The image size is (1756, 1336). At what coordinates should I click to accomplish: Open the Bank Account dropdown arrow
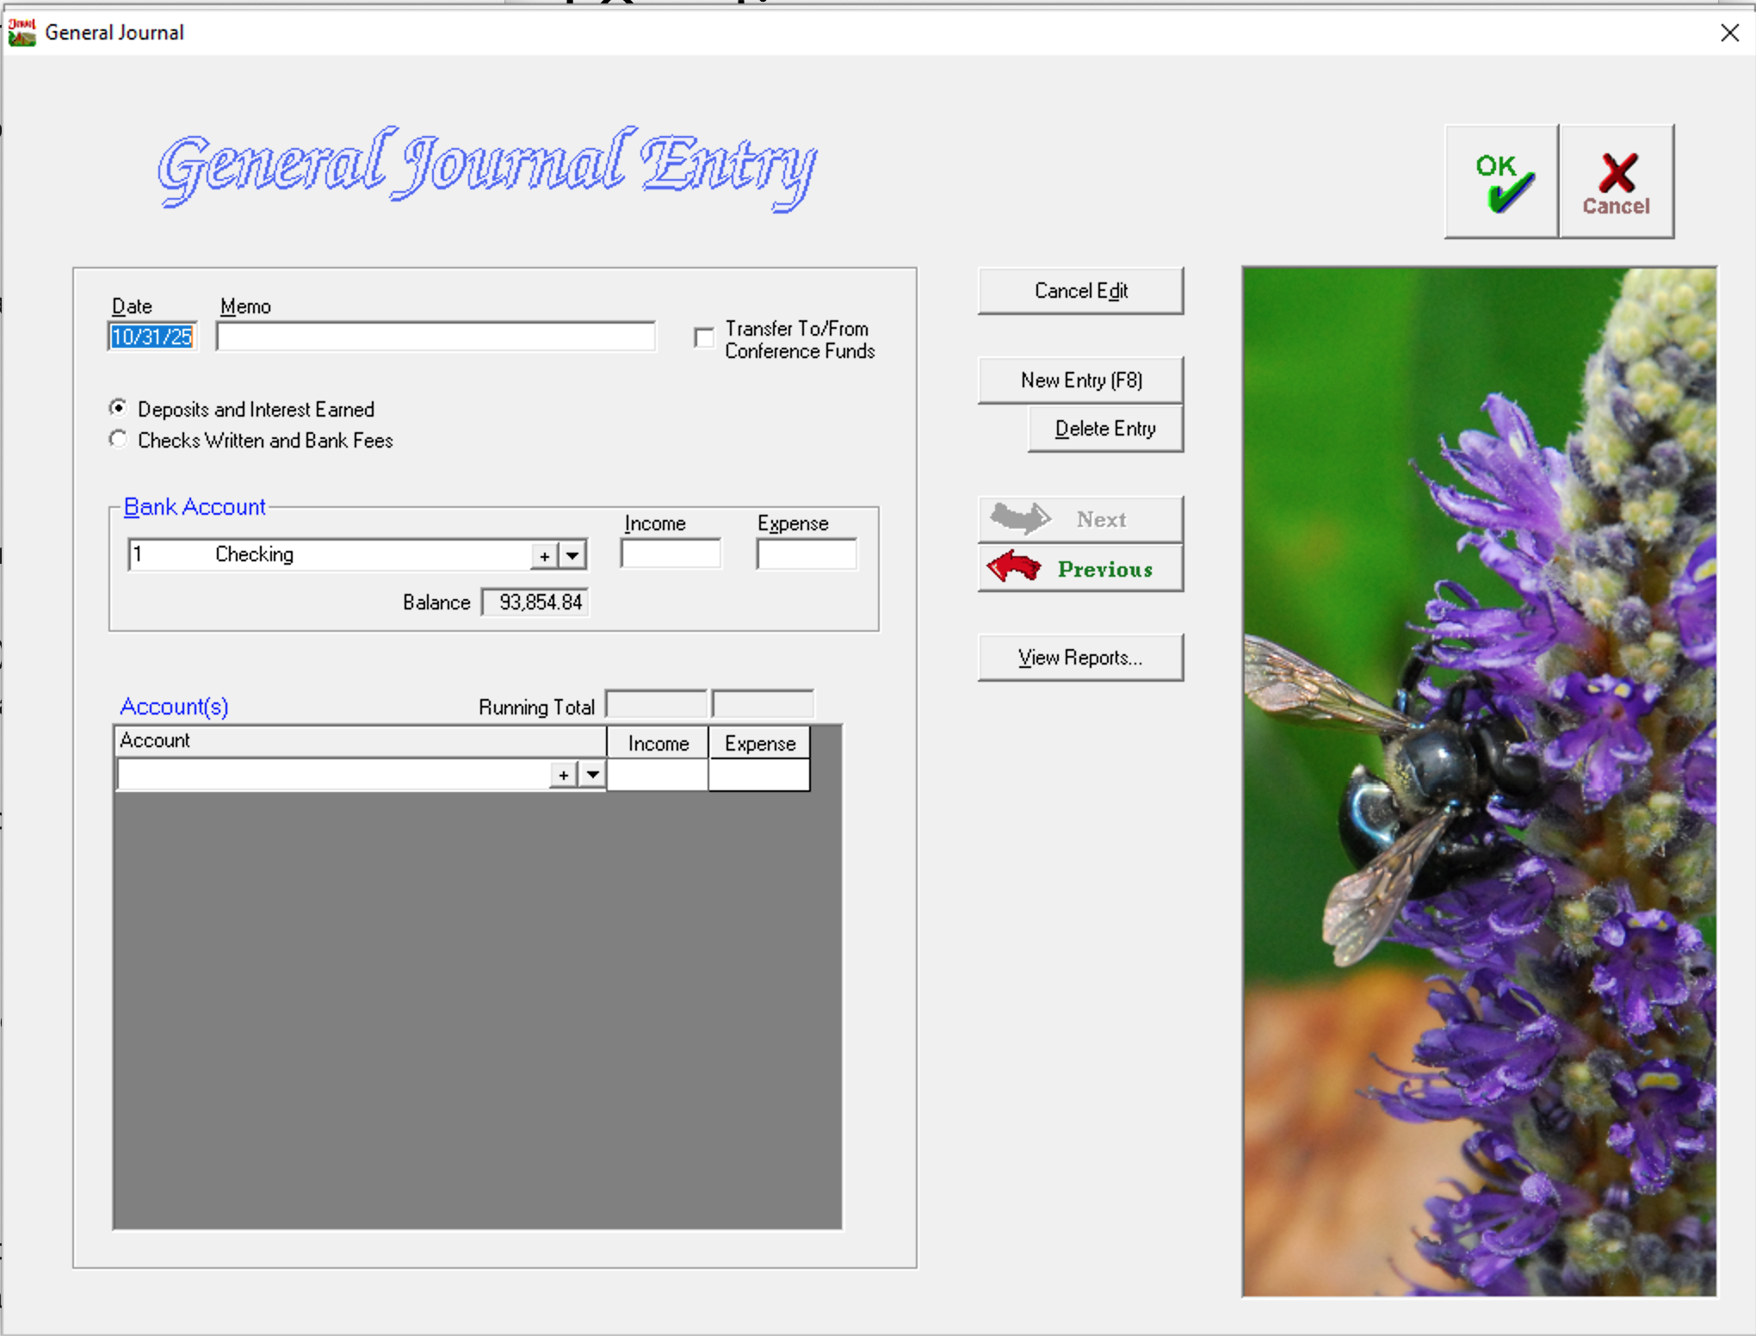[x=573, y=556]
